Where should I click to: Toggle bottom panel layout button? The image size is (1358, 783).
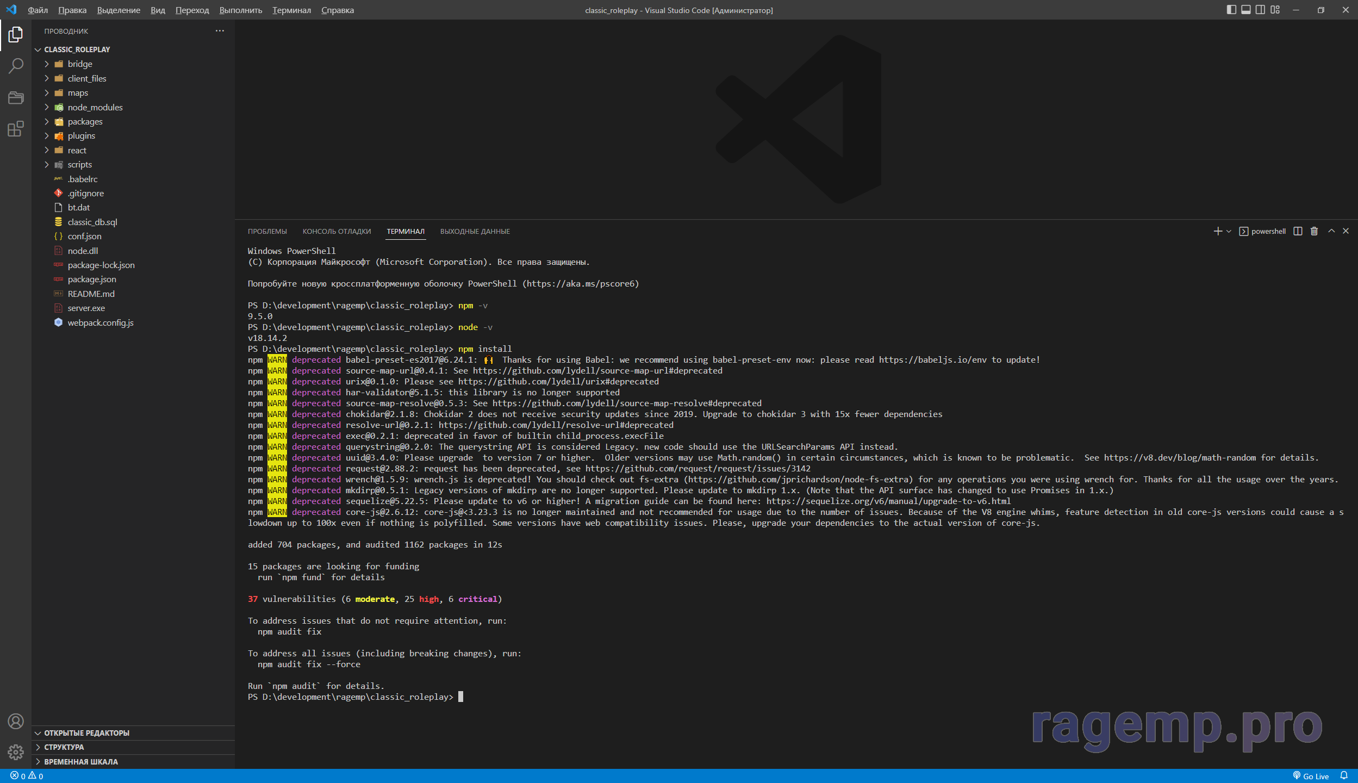tap(1246, 10)
